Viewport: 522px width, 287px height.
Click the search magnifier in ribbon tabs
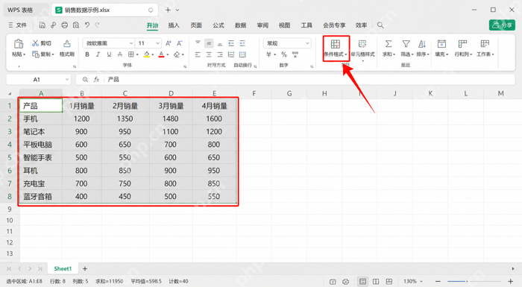click(x=380, y=25)
